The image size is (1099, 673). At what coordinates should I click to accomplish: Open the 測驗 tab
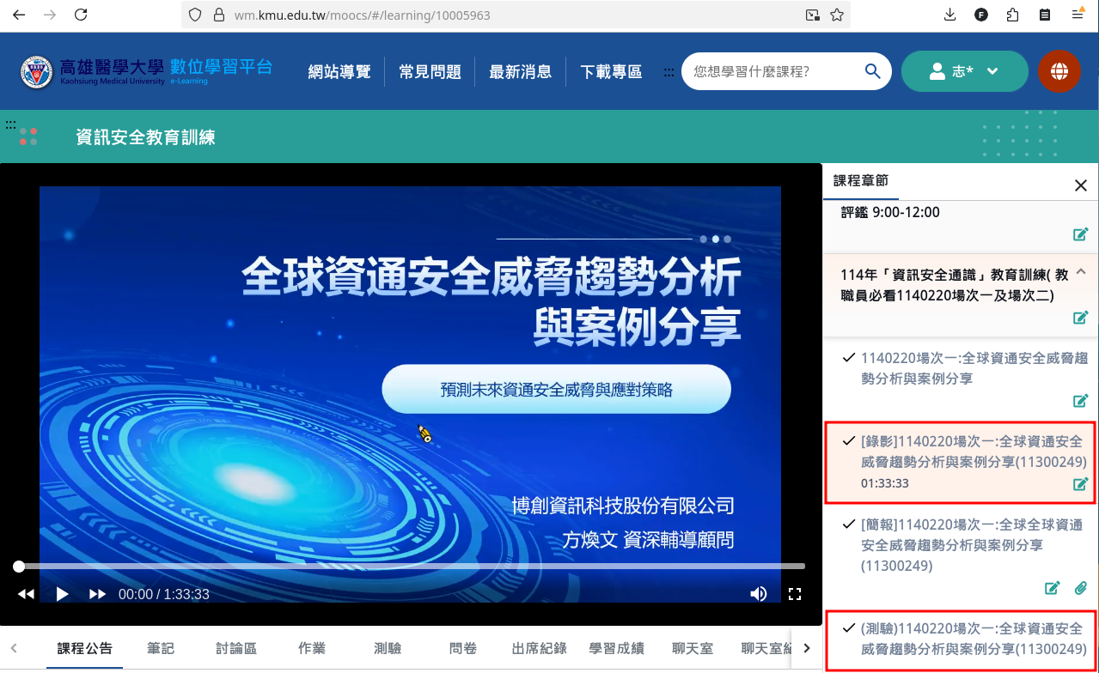(x=388, y=649)
